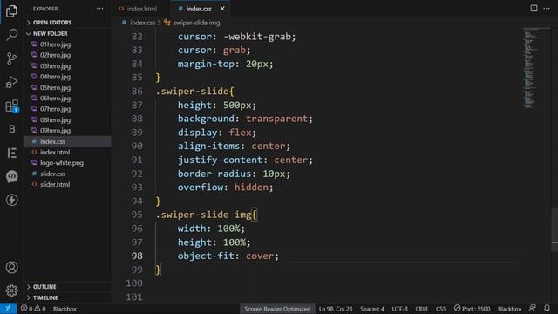Image resolution: width=558 pixels, height=314 pixels.
Task: Open the Run and Debug view
Action: (x=11, y=82)
